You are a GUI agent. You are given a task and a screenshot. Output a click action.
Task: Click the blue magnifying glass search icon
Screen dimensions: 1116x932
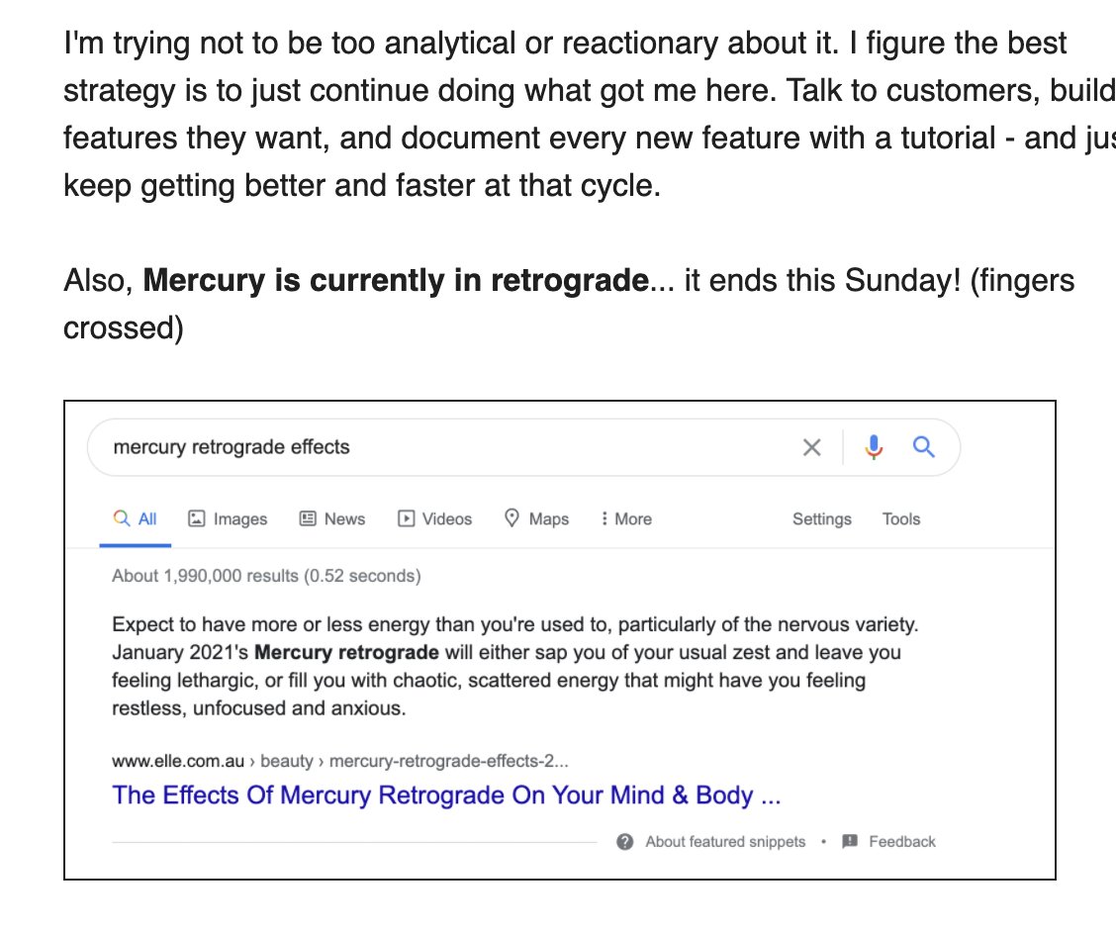[924, 447]
